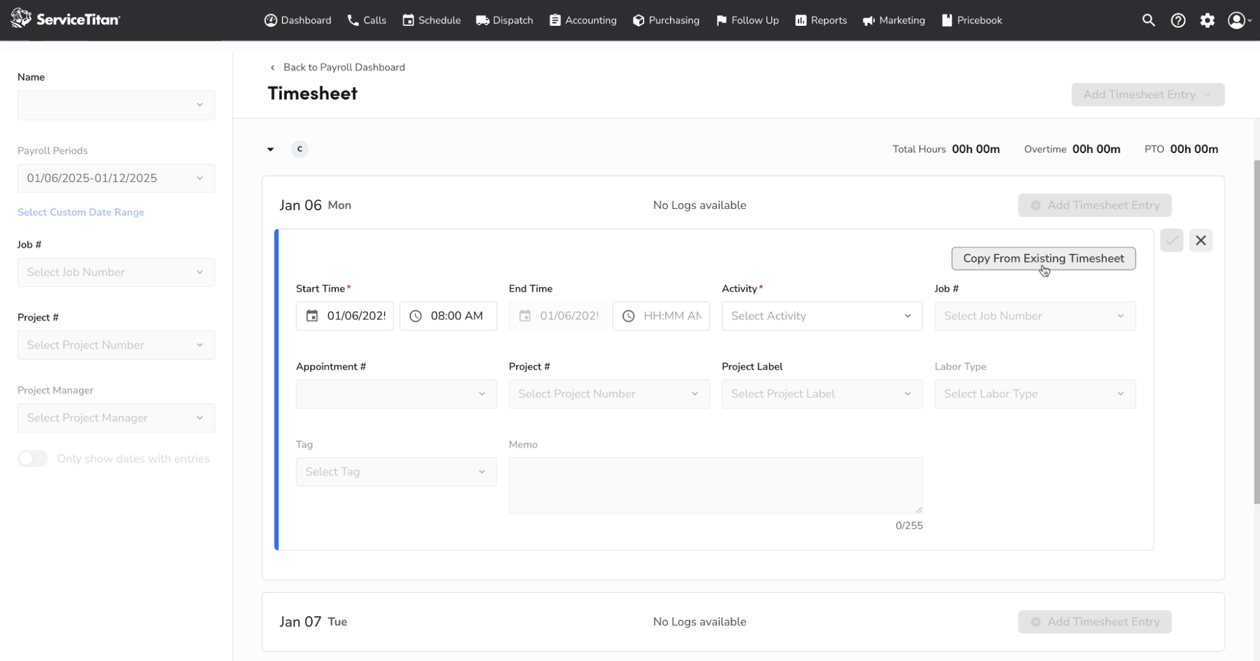Discard the entry with the X button
The width and height of the screenshot is (1260, 661).
1200,240
